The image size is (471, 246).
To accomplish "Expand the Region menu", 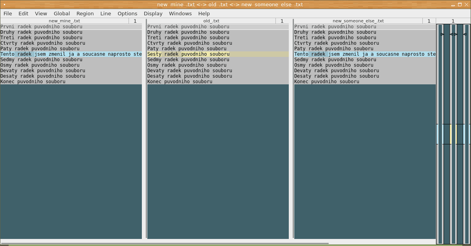I will point(85,13).
